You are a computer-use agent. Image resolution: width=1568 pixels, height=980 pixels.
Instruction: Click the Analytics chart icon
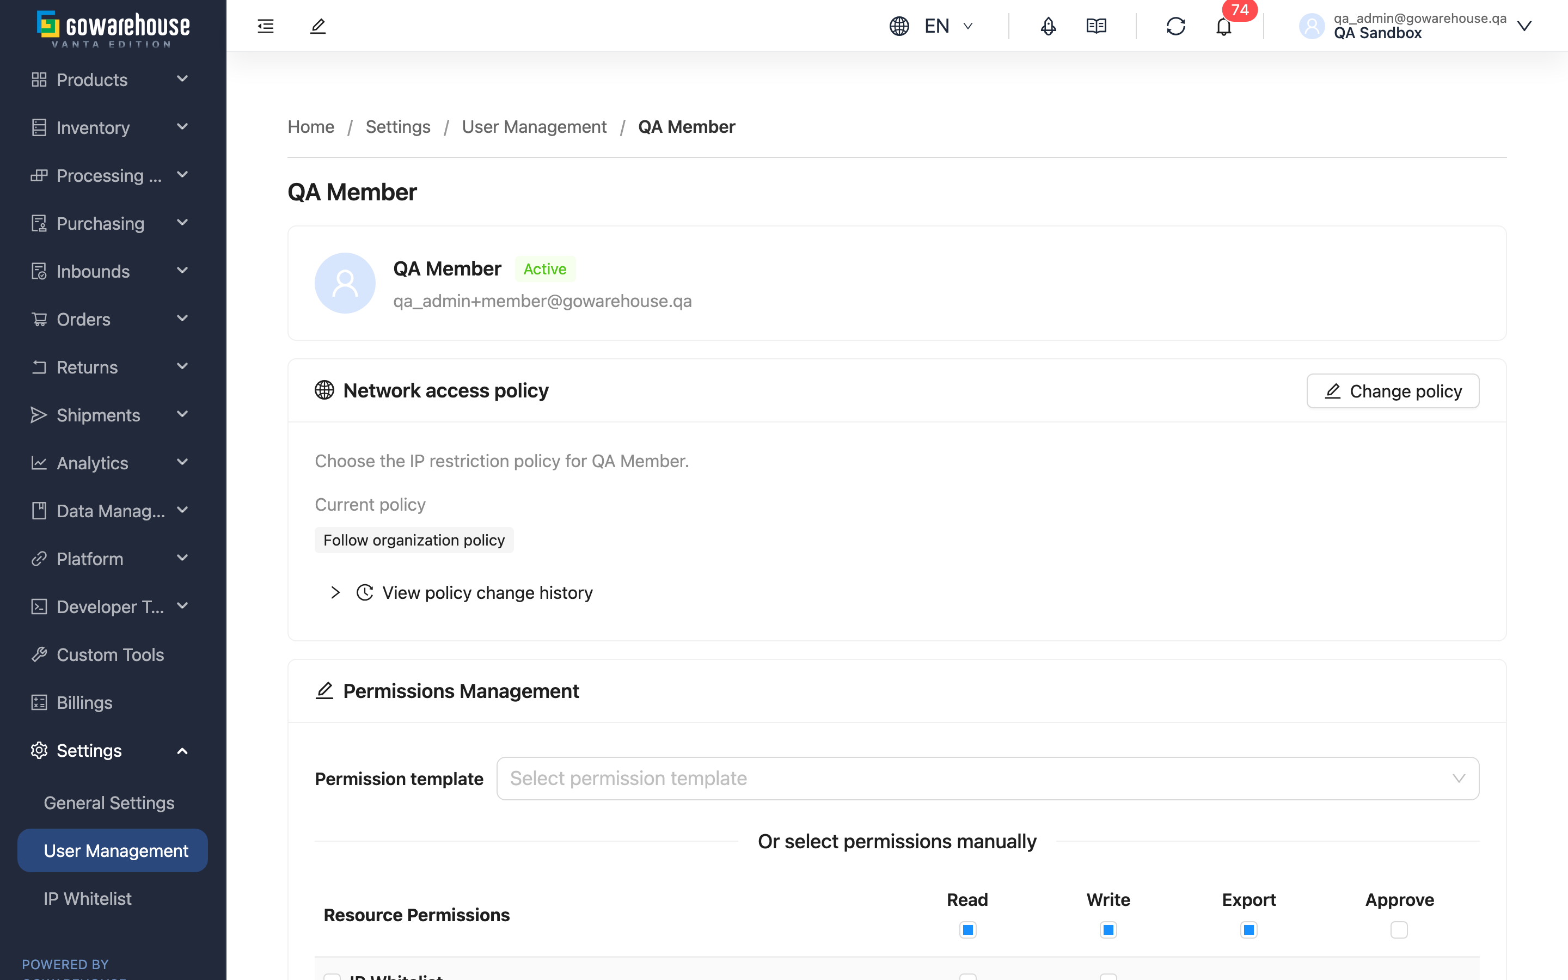tap(39, 463)
